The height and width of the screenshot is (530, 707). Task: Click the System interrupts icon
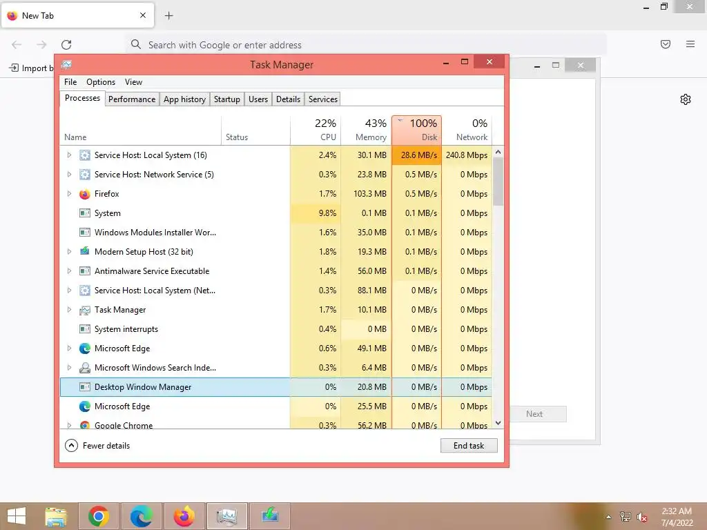[x=84, y=329]
